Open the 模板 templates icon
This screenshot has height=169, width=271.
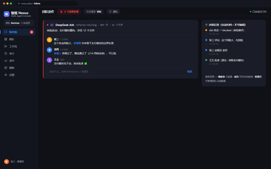click(6, 68)
